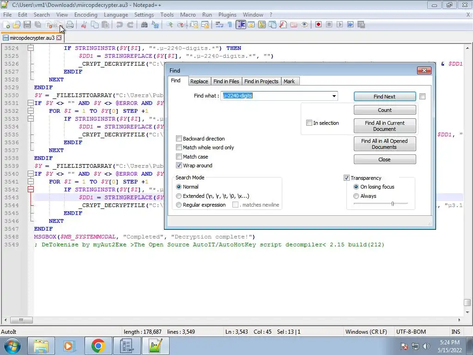Close the mircopdecrypter.au3 tab with its X
473x355 pixels.
click(x=59, y=38)
